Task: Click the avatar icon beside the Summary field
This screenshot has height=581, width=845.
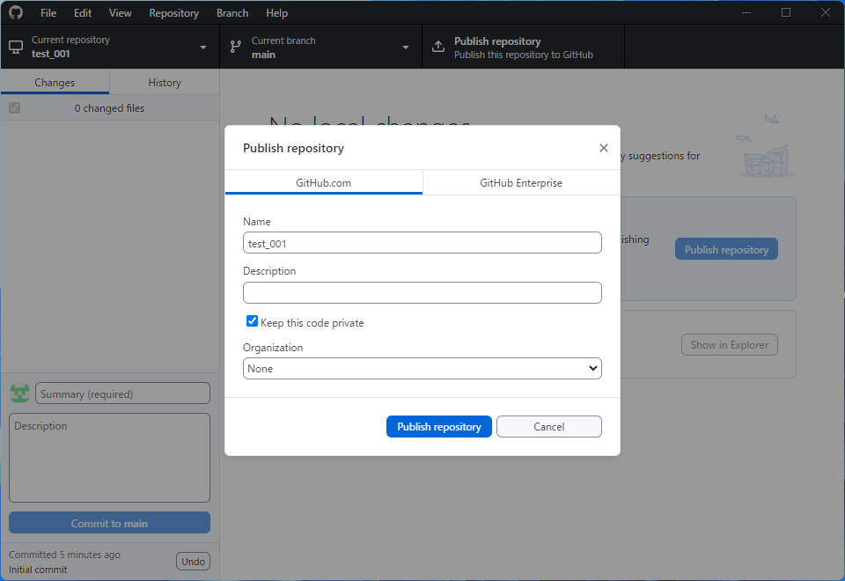Action: click(x=19, y=393)
